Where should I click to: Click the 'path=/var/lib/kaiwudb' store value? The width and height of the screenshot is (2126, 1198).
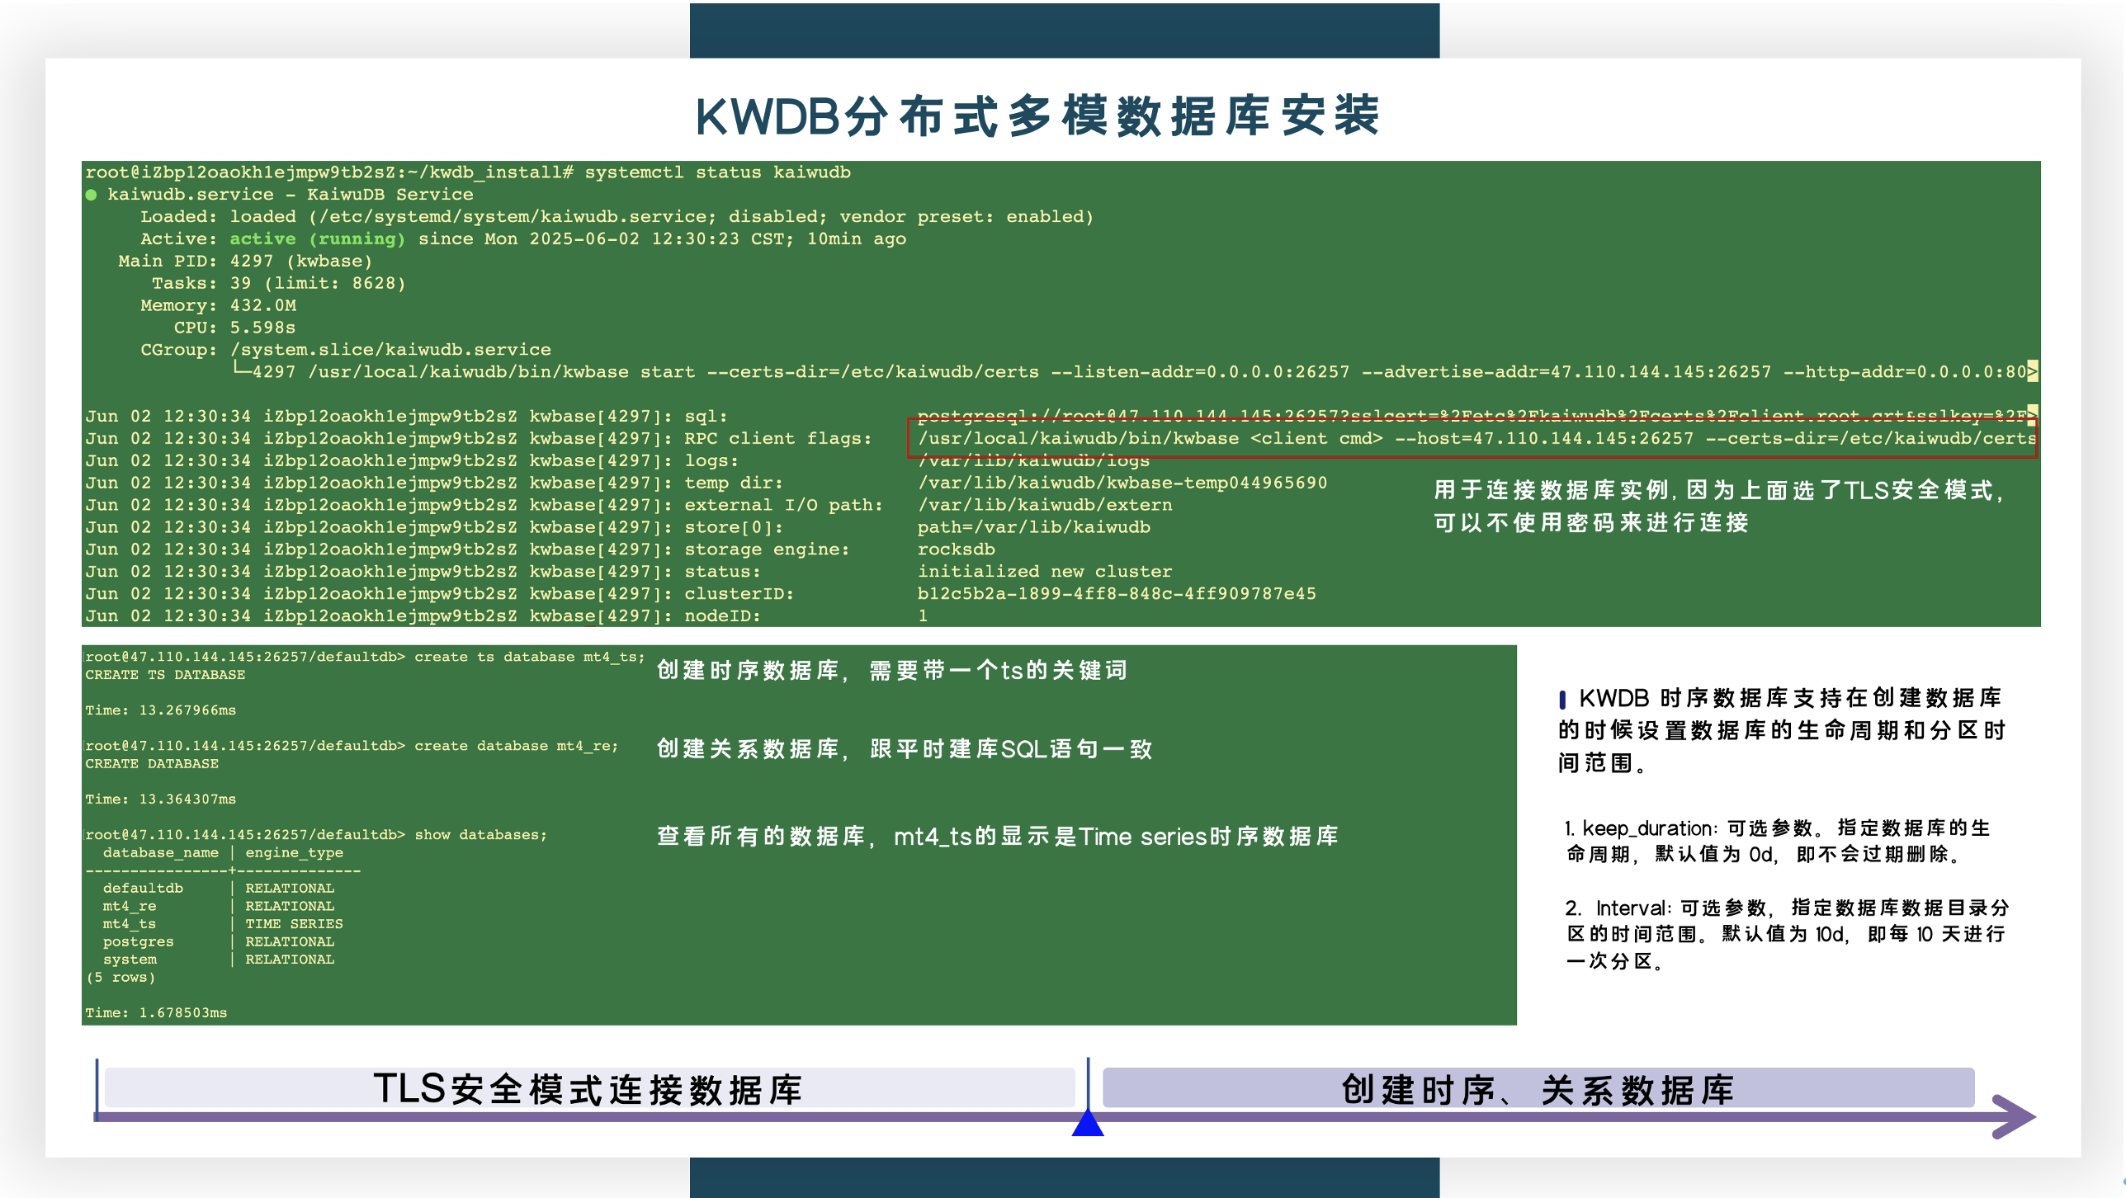point(1033,527)
